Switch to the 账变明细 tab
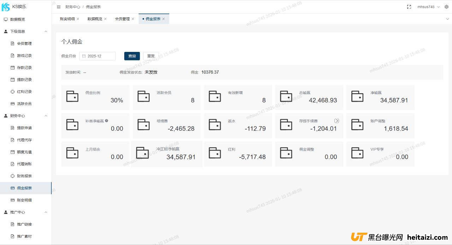The height and width of the screenshot is (245, 452). coord(67,19)
